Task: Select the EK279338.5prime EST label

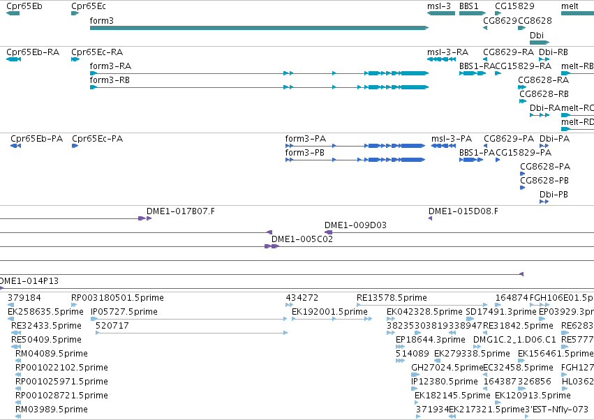Action: coord(472,354)
